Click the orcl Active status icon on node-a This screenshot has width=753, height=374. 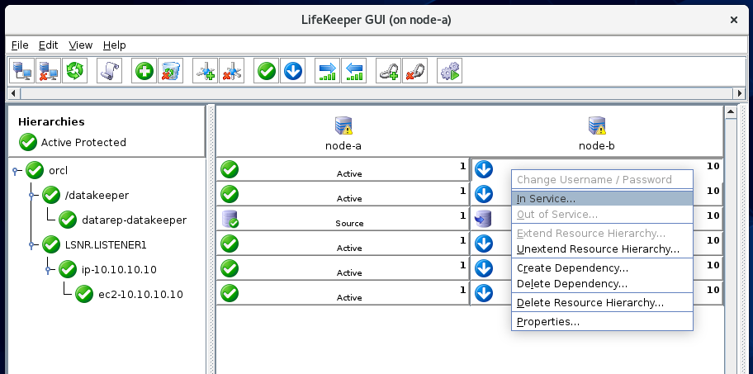230,169
